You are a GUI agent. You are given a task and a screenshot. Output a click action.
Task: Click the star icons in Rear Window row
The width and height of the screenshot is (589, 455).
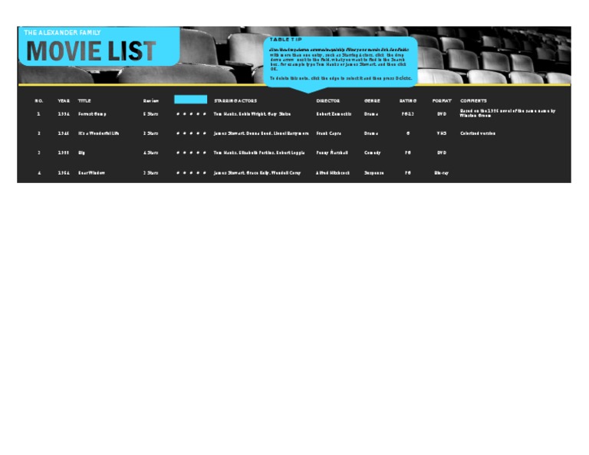point(191,173)
